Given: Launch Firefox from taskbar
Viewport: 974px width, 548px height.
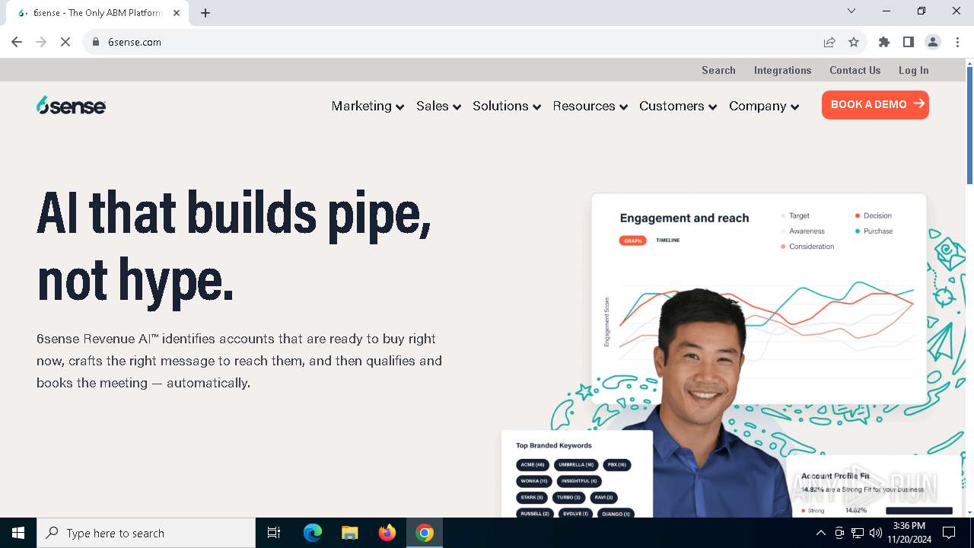Looking at the screenshot, I should pyautogui.click(x=387, y=533).
